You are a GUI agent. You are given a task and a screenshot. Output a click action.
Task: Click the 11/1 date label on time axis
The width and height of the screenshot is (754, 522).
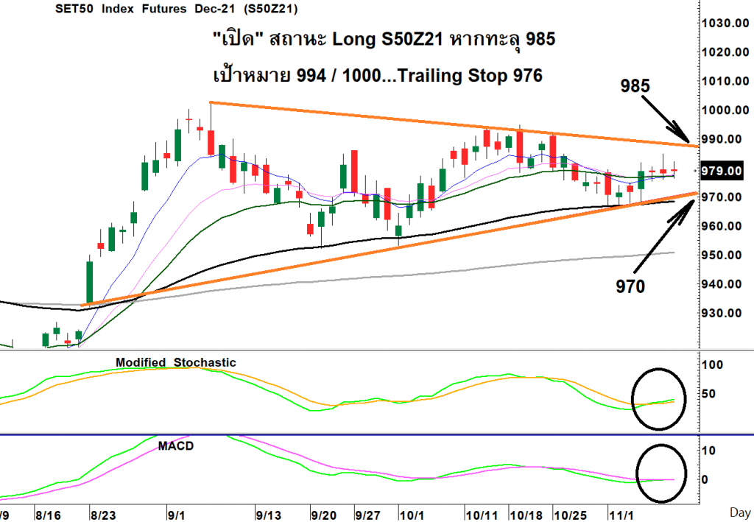coord(621,516)
